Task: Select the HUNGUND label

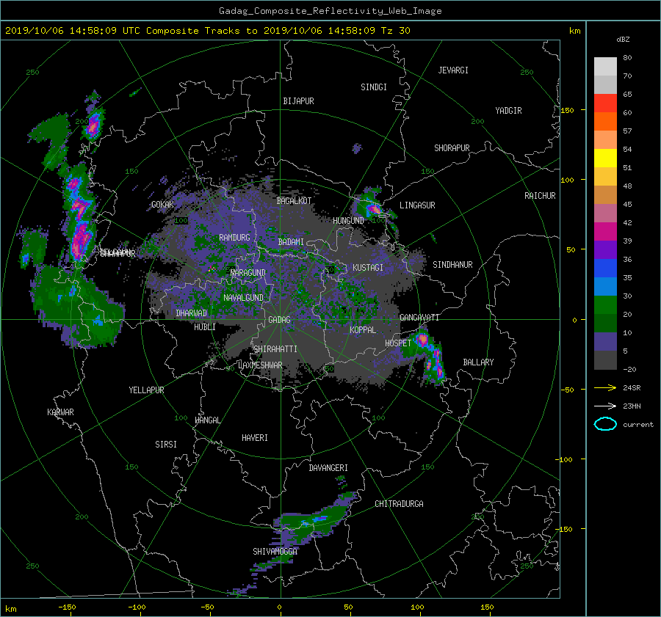Action: point(348,221)
